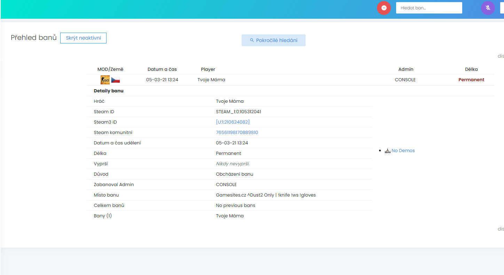
Task: Click the Czech flag country icon
Action: (116, 80)
